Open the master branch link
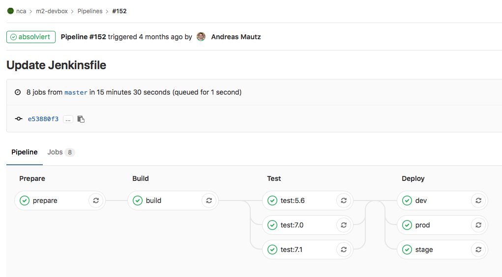Screen dimensions: 502x277 (76, 92)
